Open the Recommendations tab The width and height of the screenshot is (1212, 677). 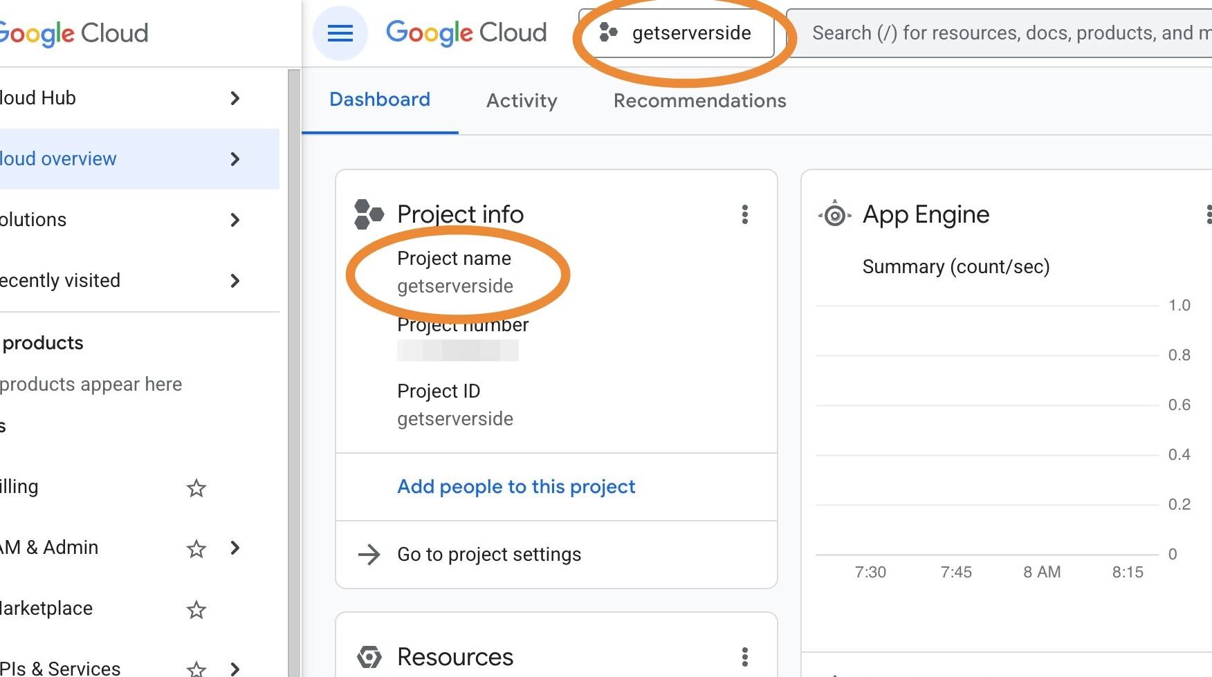click(x=699, y=101)
